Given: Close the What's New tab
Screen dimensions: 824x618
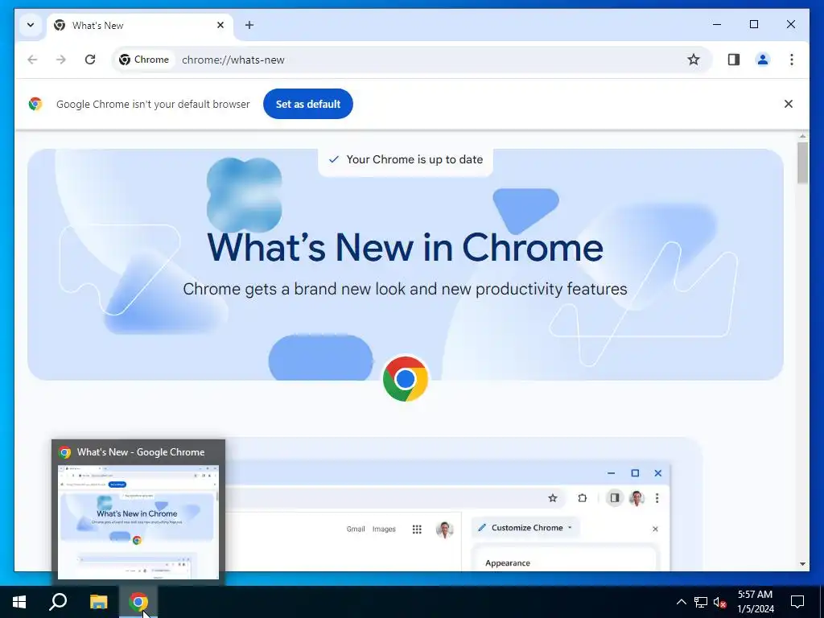Looking at the screenshot, I should (x=220, y=25).
